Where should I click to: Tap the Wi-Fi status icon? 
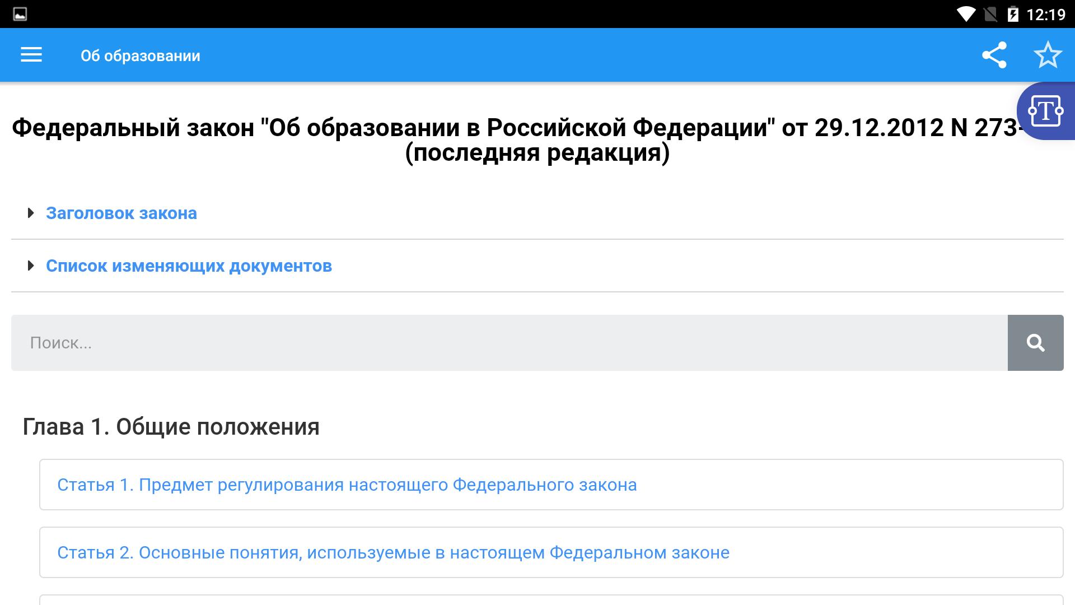click(966, 13)
